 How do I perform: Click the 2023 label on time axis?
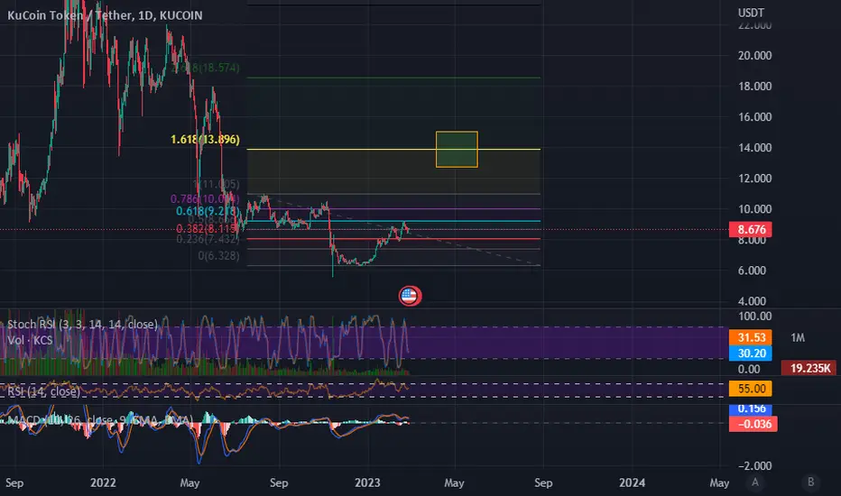(x=367, y=482)
